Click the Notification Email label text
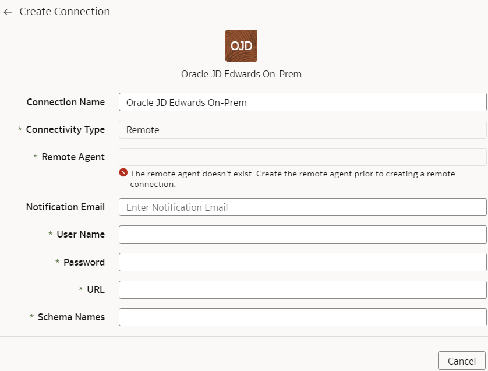488x371 pixels. (65, 207)
